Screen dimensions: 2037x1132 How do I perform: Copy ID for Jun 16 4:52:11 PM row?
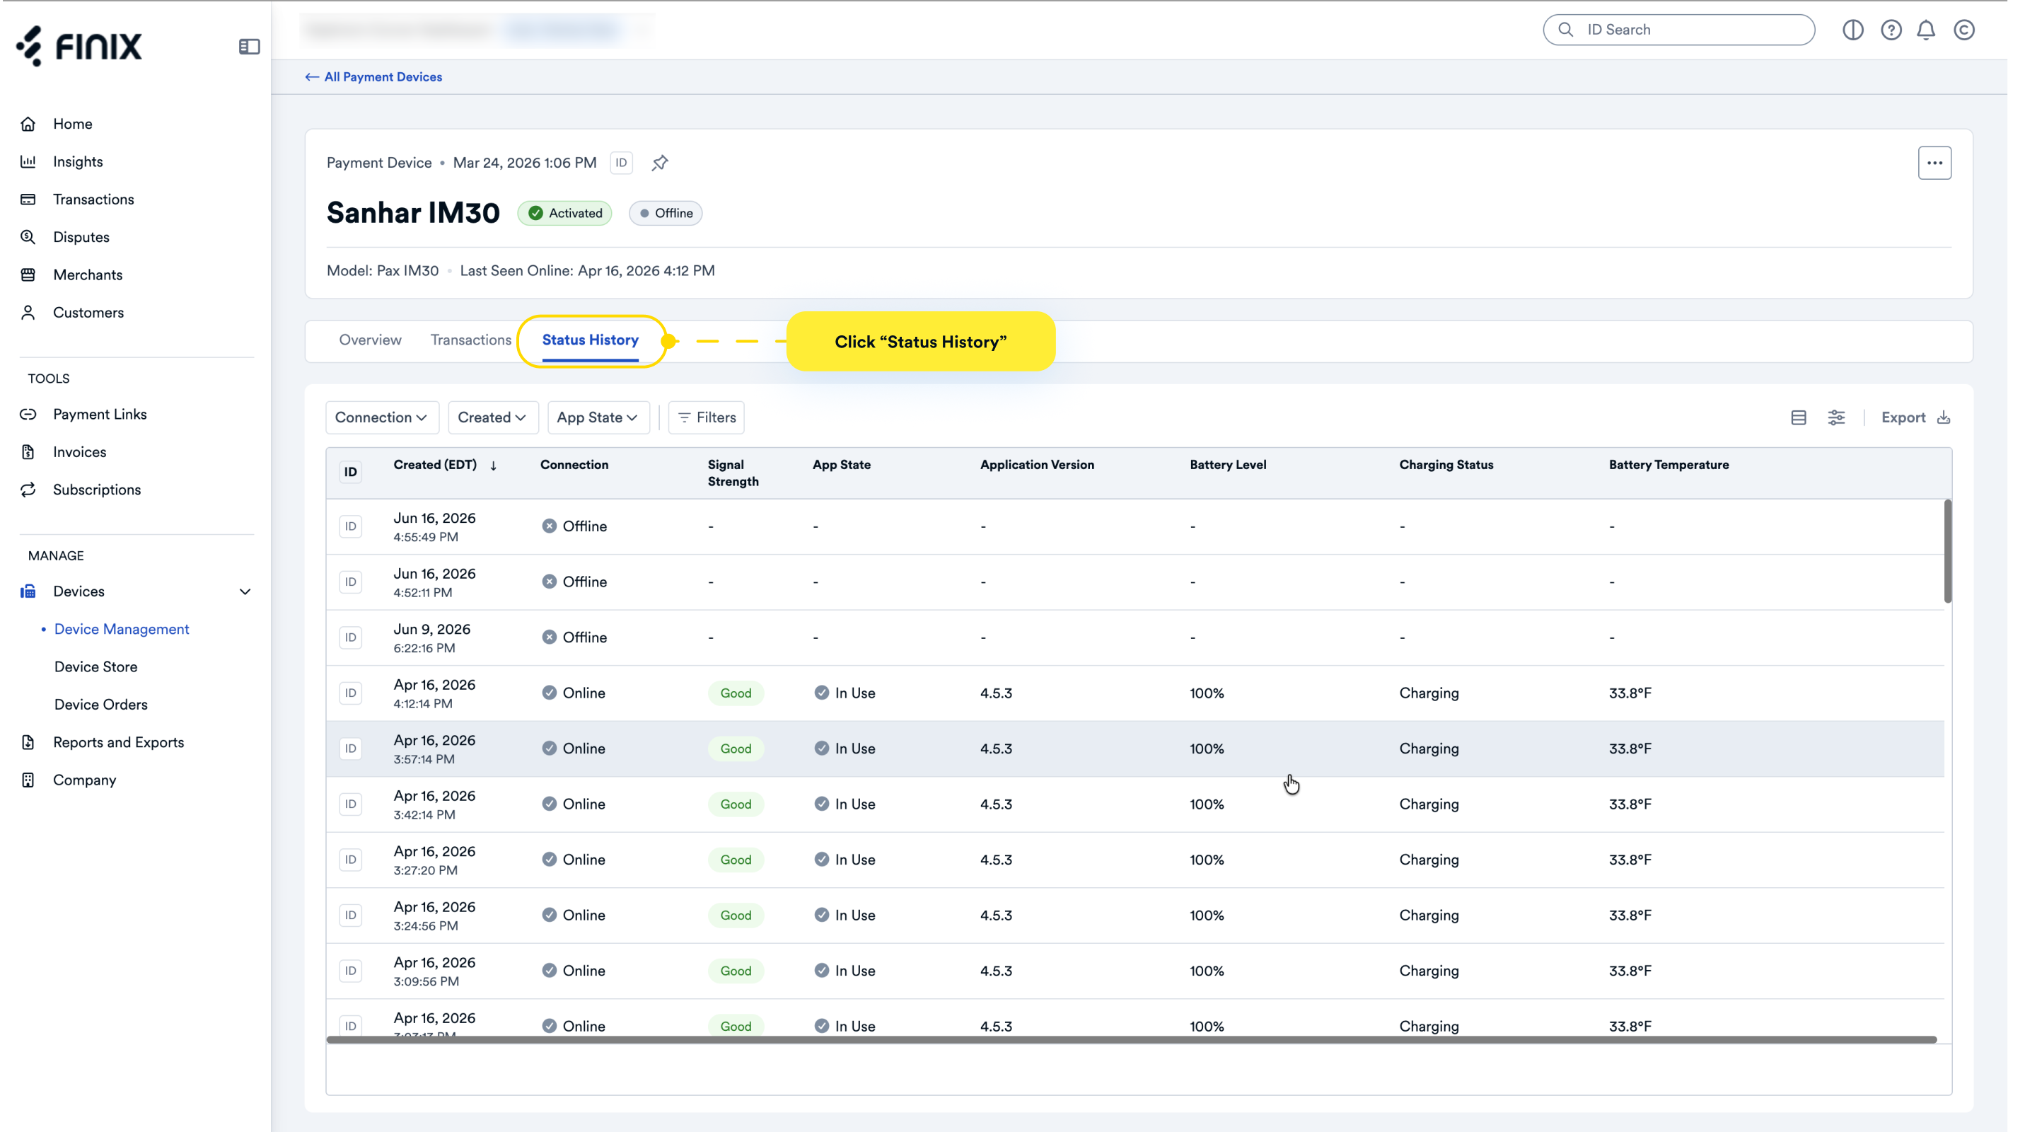point(350,582)
